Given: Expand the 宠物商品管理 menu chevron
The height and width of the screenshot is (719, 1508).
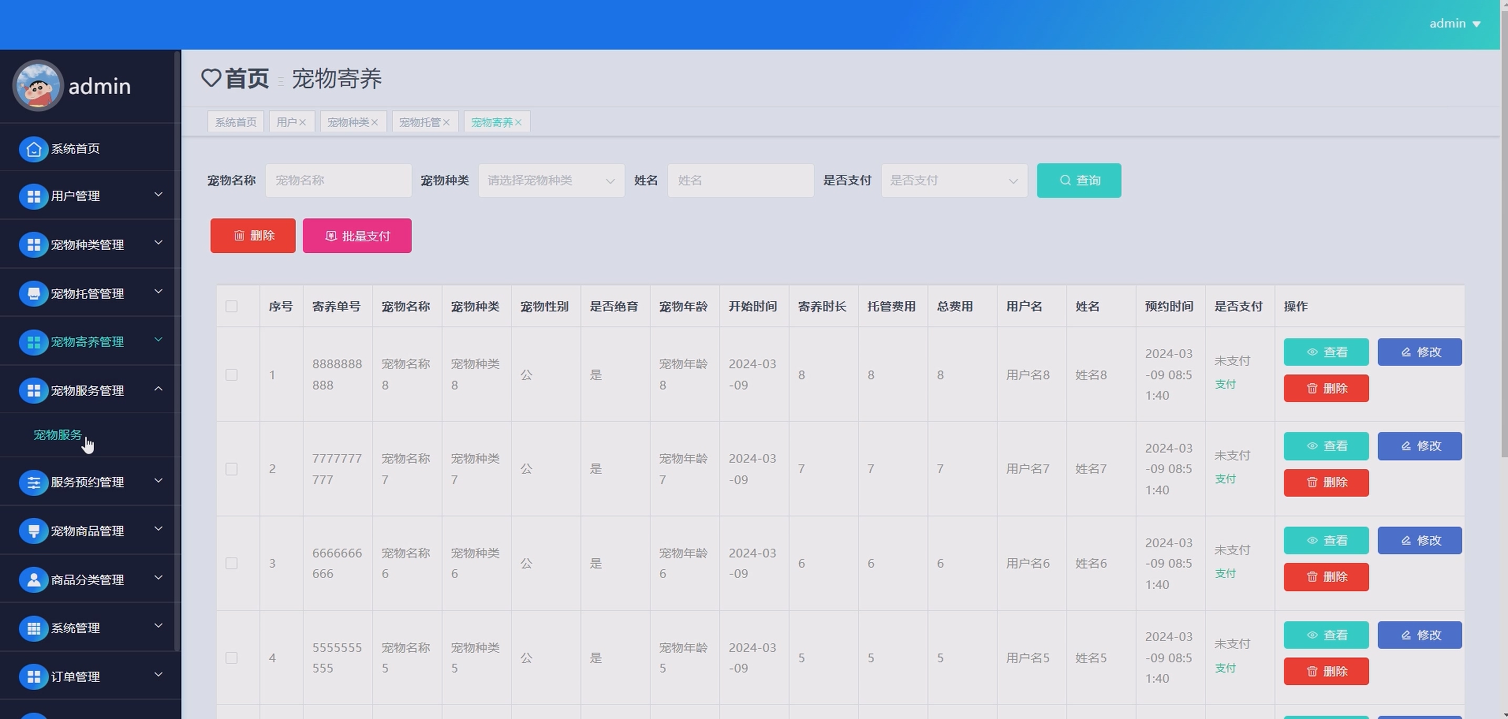Looking at the screenshot, I should [158, 529].
